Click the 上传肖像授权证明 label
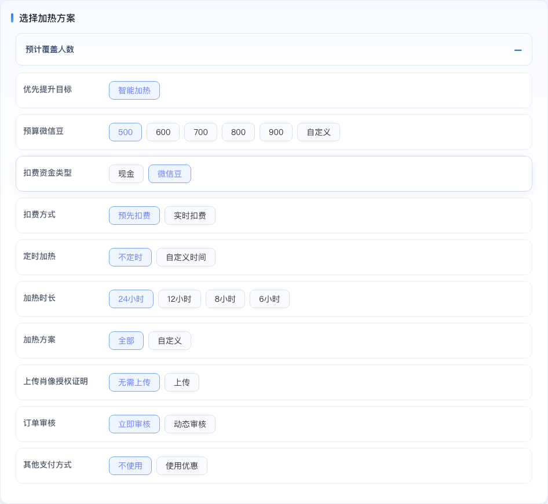This screenshot has height=504, width=548. click(x=56, y=381)
